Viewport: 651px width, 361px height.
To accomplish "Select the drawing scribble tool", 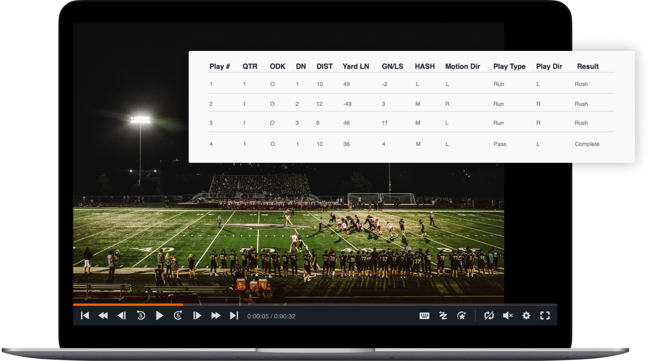I will 443,316.
